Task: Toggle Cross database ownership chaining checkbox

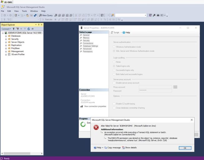Action: [x=114, y=108]
